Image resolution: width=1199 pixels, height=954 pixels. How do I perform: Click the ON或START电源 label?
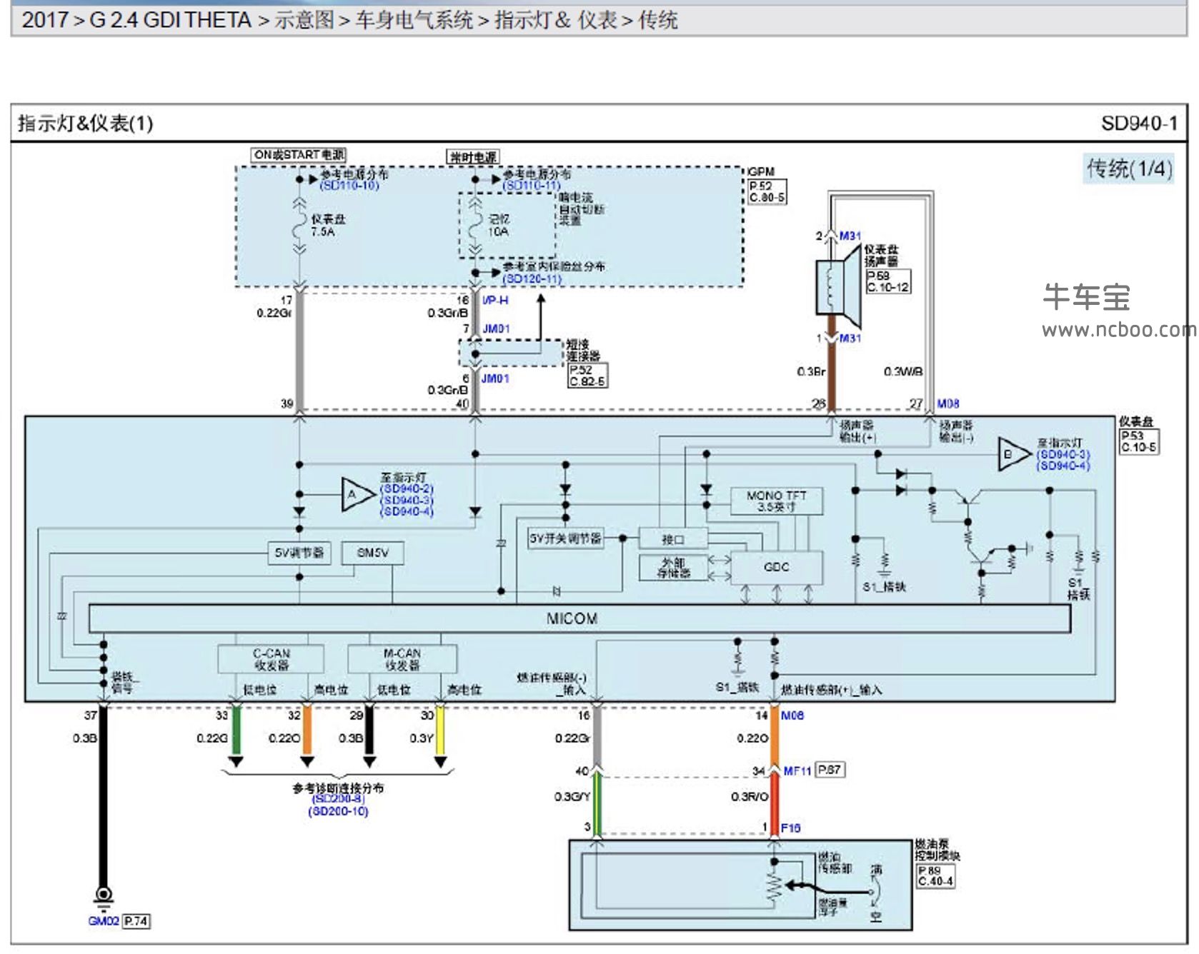coord(299,155)
